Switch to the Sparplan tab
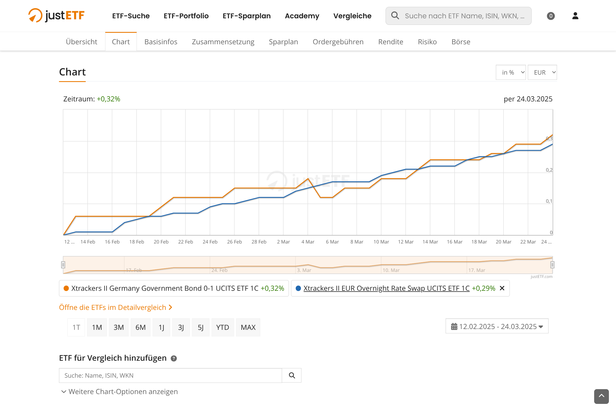The width and height of the screenshot is (616, 411). click(283, 42)
